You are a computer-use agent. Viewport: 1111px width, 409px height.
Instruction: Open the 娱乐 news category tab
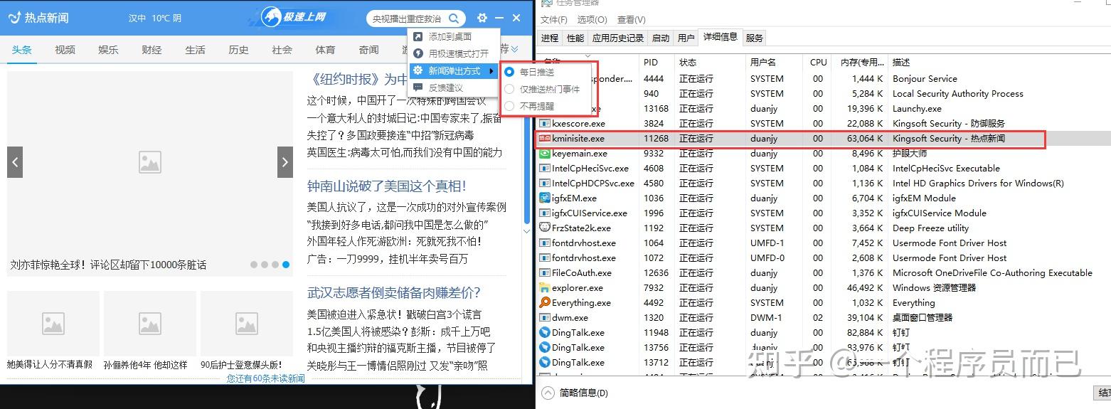pyautogui.click(x=108, y=50)
